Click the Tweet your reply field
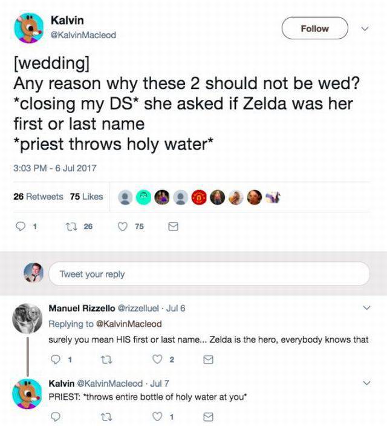The height and width of the screenshot is (426, 387). coord(209,274)
